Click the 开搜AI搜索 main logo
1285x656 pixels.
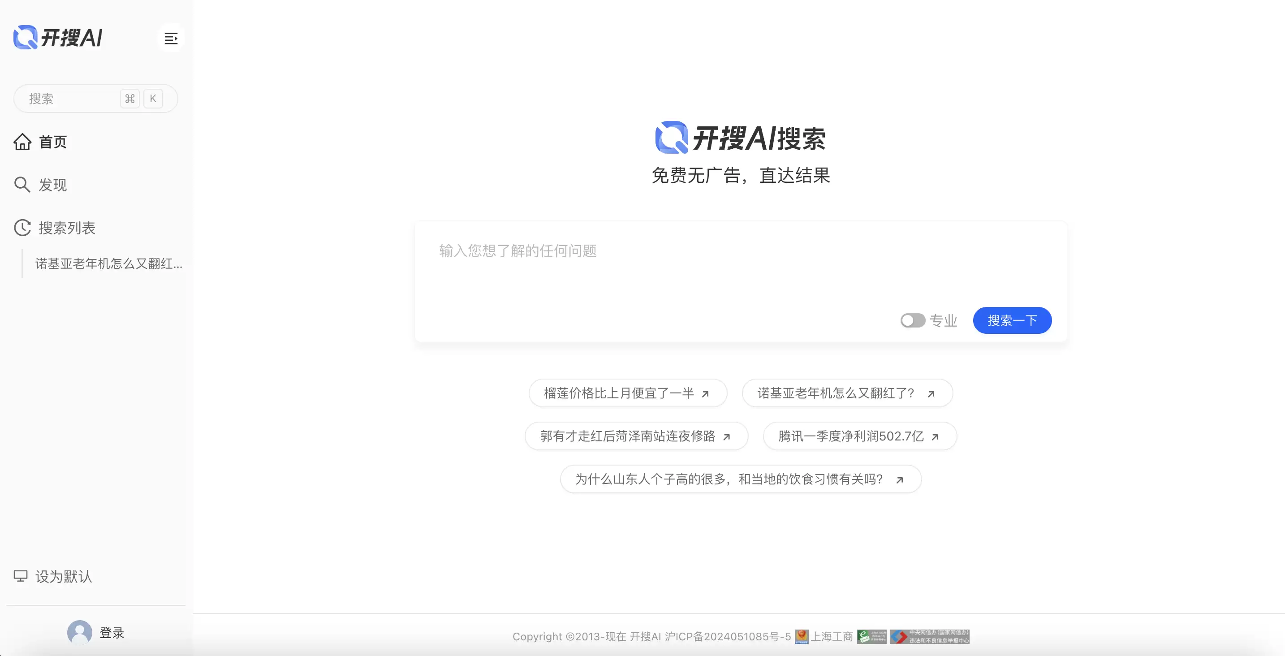741,137
